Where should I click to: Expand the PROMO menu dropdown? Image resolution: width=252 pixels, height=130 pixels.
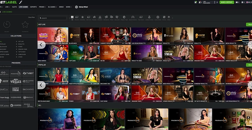42,7
